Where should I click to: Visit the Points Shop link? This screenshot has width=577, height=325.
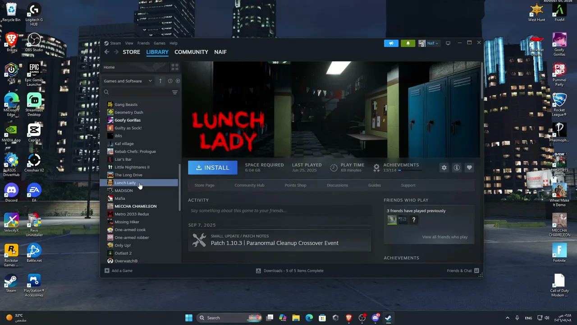295,185
